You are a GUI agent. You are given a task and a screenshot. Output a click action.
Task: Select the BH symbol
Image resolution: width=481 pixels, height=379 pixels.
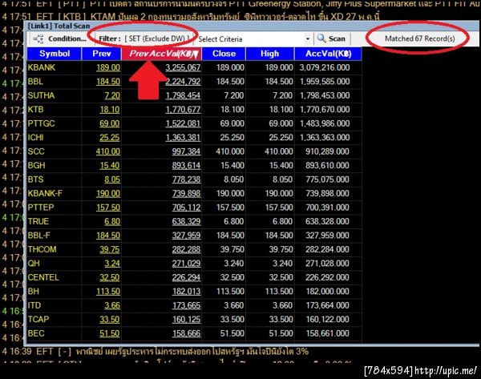(33, 292)
